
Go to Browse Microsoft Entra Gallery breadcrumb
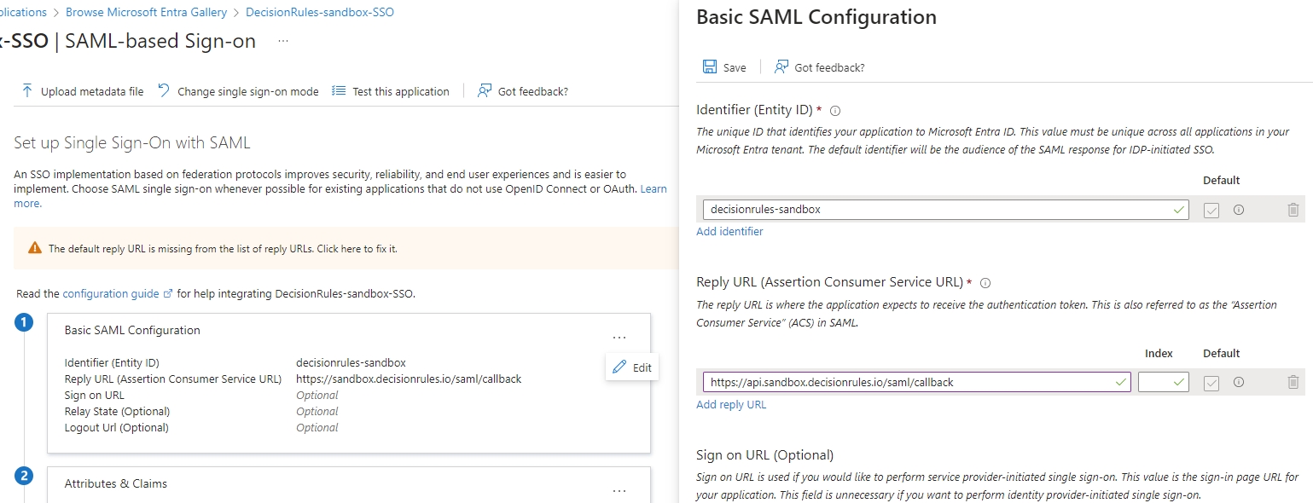pyautogui.click(x=146, y=12)
